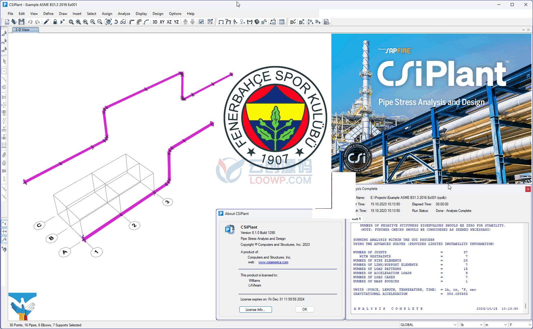
Task: Open the Analyze menu
Action: click(x=124, y=14)
